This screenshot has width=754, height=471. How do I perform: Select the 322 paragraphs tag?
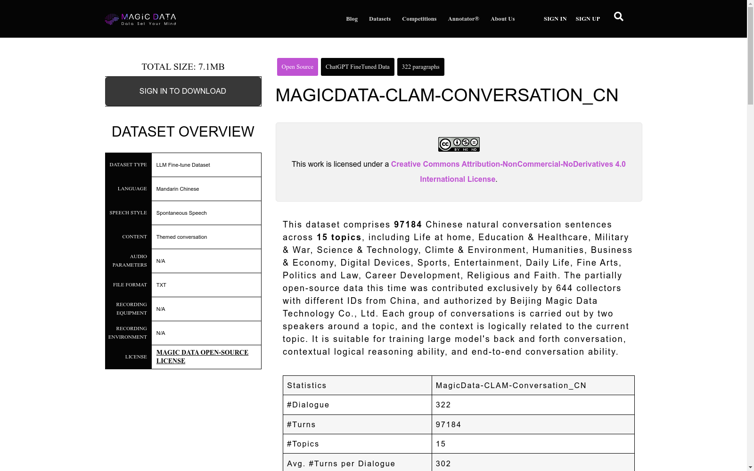click(x=420, y=67)
